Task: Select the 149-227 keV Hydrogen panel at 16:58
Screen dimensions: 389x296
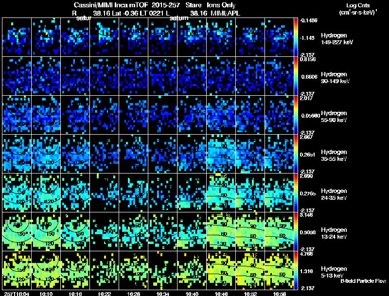Action: coord(279,37)
